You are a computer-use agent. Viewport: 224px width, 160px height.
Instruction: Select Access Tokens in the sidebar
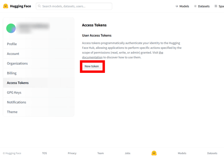(x=38, y=83)
